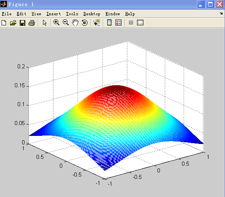Viewport: 225px width, 197px height.
Task: Expand the Tools menu
Action: [72, 14]
